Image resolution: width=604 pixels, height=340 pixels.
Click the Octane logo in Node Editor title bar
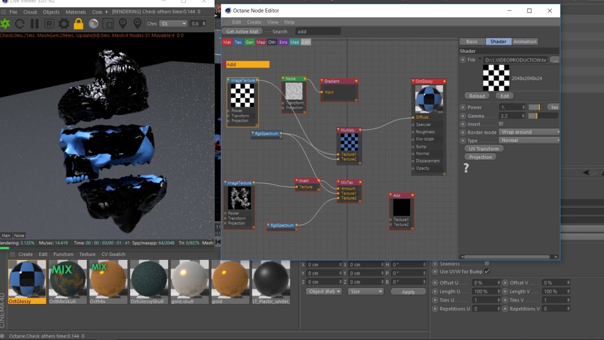[228, 10]
